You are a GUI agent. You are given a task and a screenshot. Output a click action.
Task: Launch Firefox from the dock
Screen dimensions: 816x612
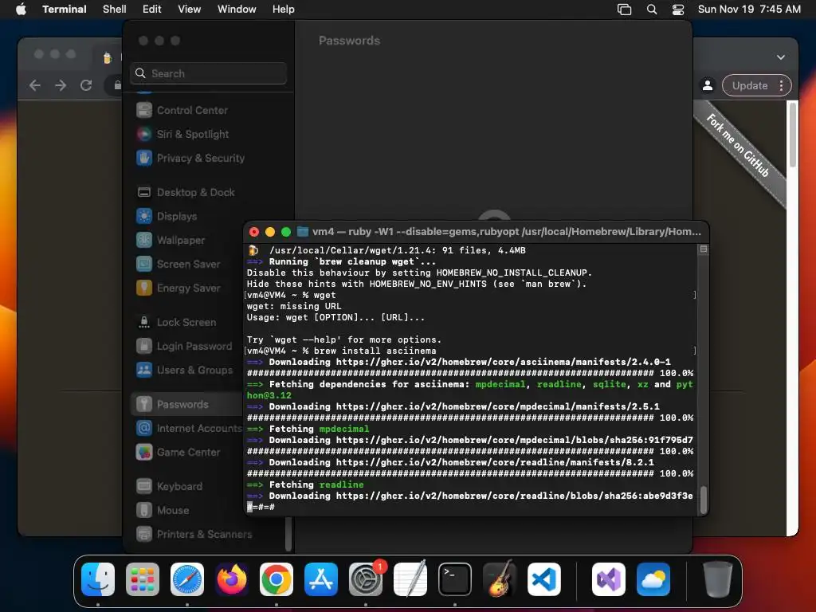click(232, 579)
